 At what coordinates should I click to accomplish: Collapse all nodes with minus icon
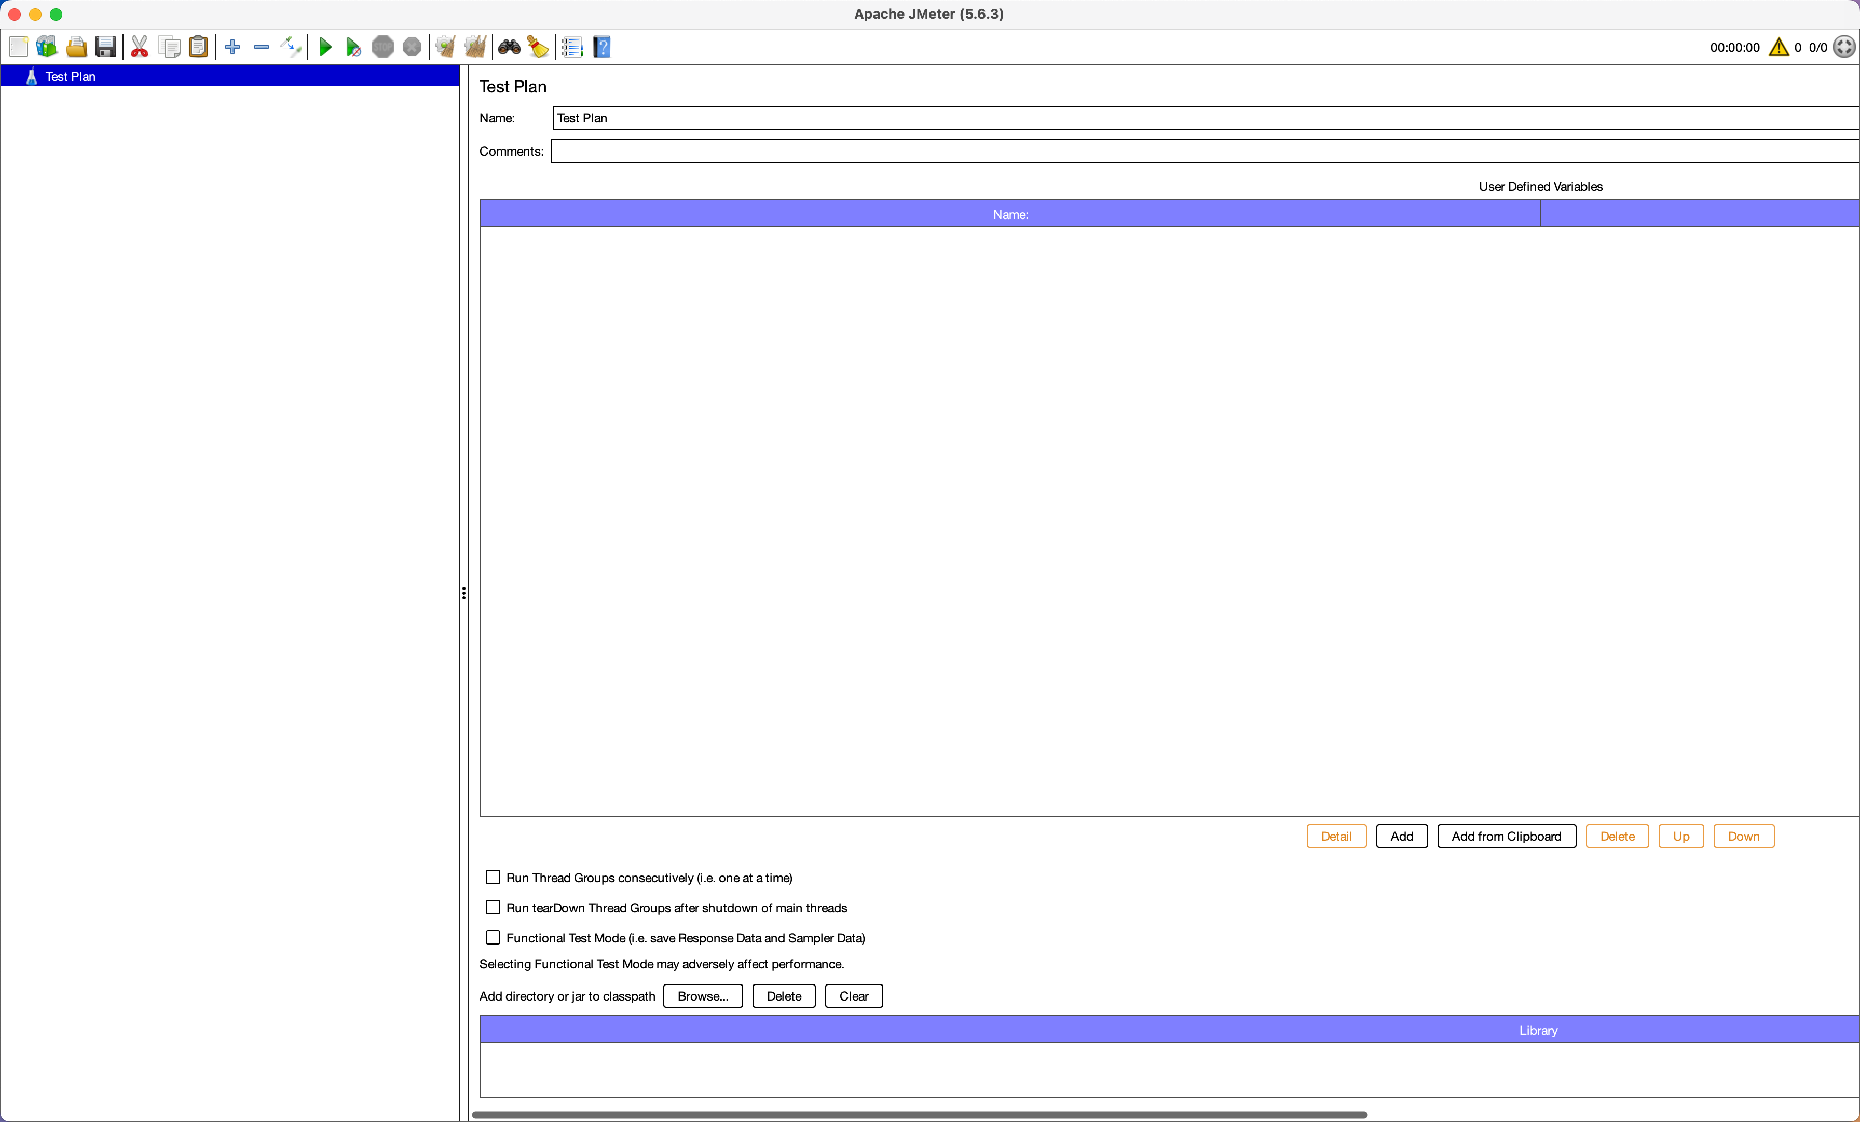pos(261,47)
